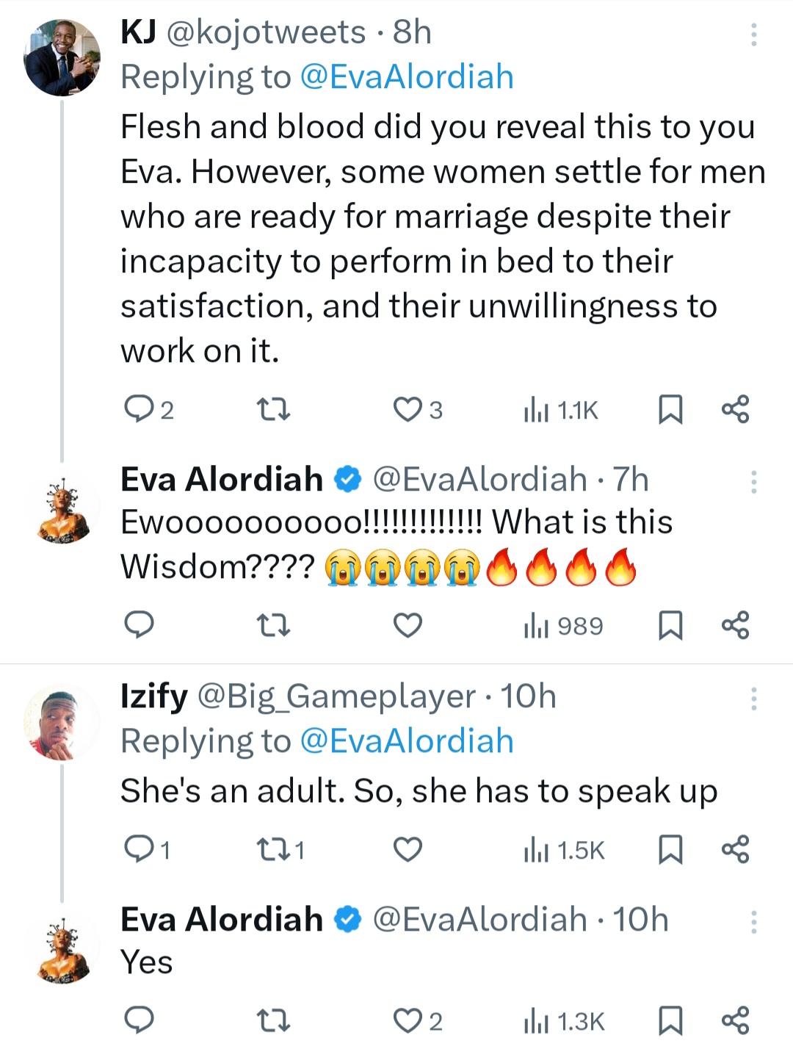Bookmark KJ's tweet
Screen dimensions: 793x1049
tap(670, 409)
